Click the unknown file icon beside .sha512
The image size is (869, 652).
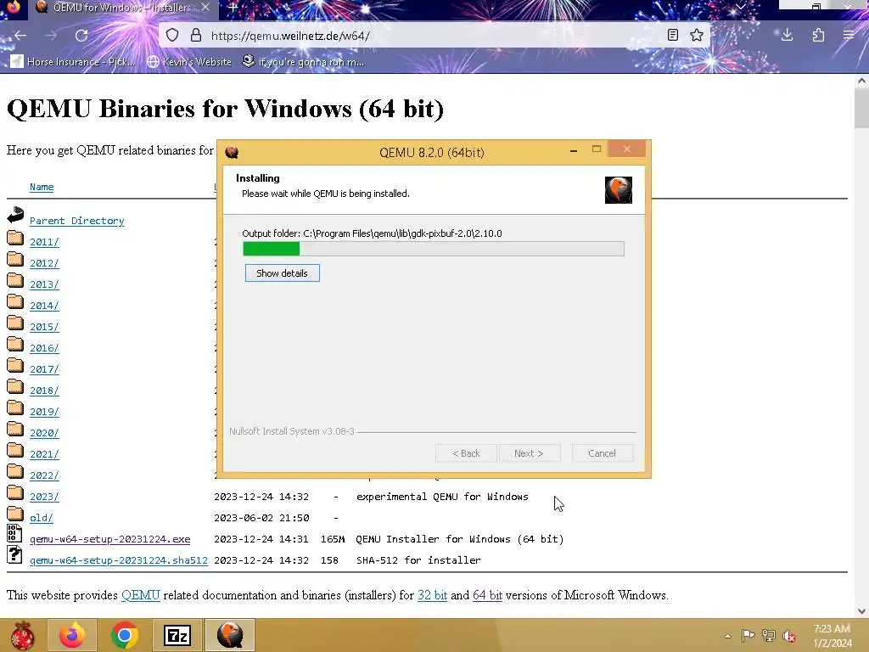click(15, 554)
